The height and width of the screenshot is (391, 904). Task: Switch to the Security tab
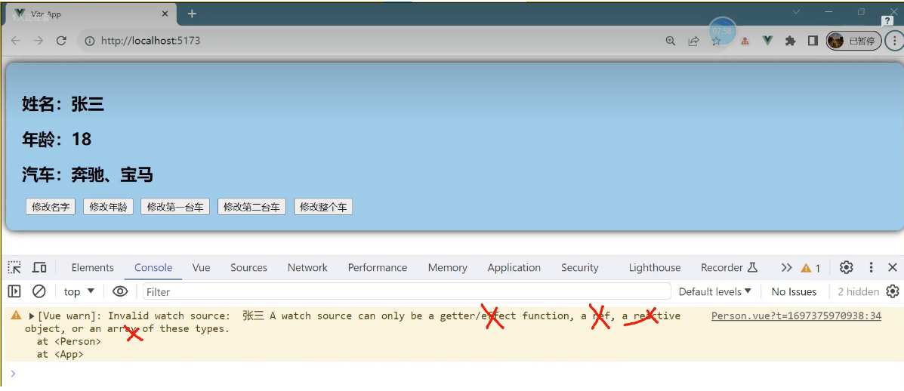tap(580, 268)
